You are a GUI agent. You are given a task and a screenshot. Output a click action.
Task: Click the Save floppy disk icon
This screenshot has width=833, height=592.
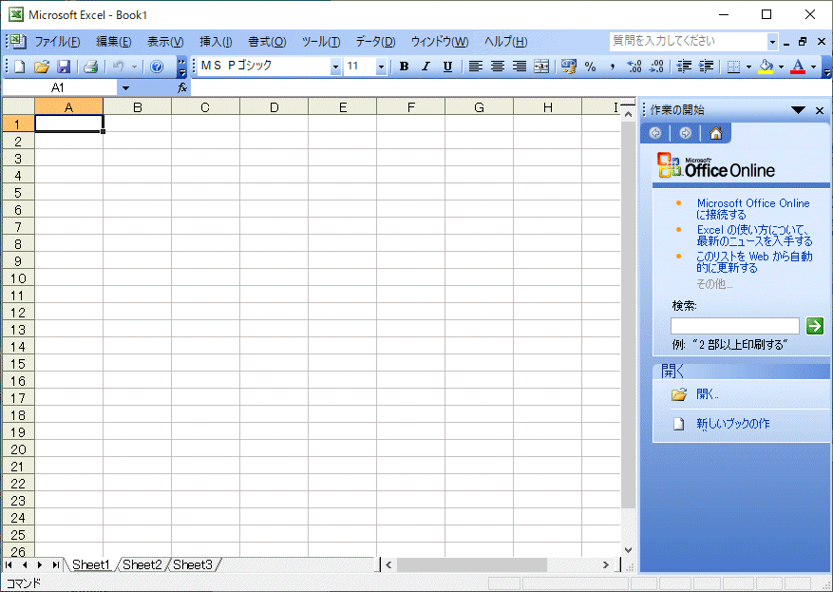coord(64,67)
